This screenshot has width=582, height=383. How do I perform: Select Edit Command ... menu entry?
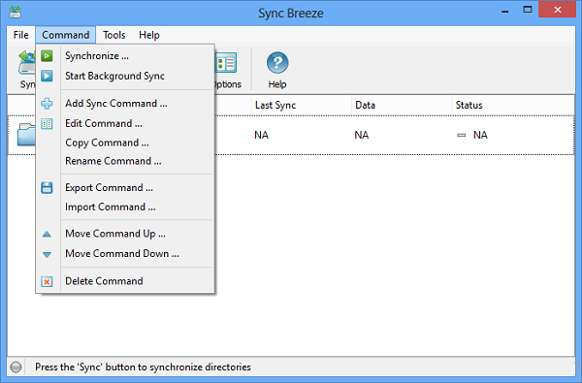point(125,123)
